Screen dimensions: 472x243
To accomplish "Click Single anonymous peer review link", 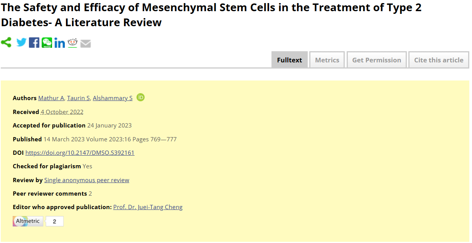I will pos(87,180).
